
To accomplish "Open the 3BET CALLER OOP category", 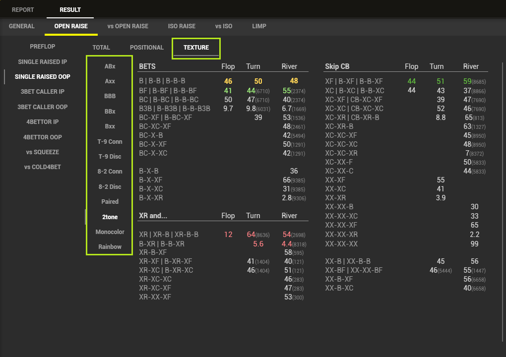I will [x=42, y=107].
